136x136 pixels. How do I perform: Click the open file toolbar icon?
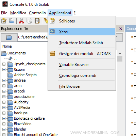pyautogui.click(x=12, y=21)
